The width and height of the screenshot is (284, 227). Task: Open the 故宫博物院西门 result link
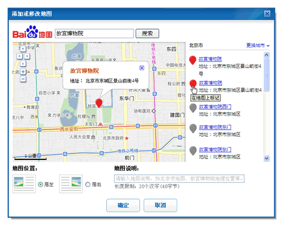(215, 107)
